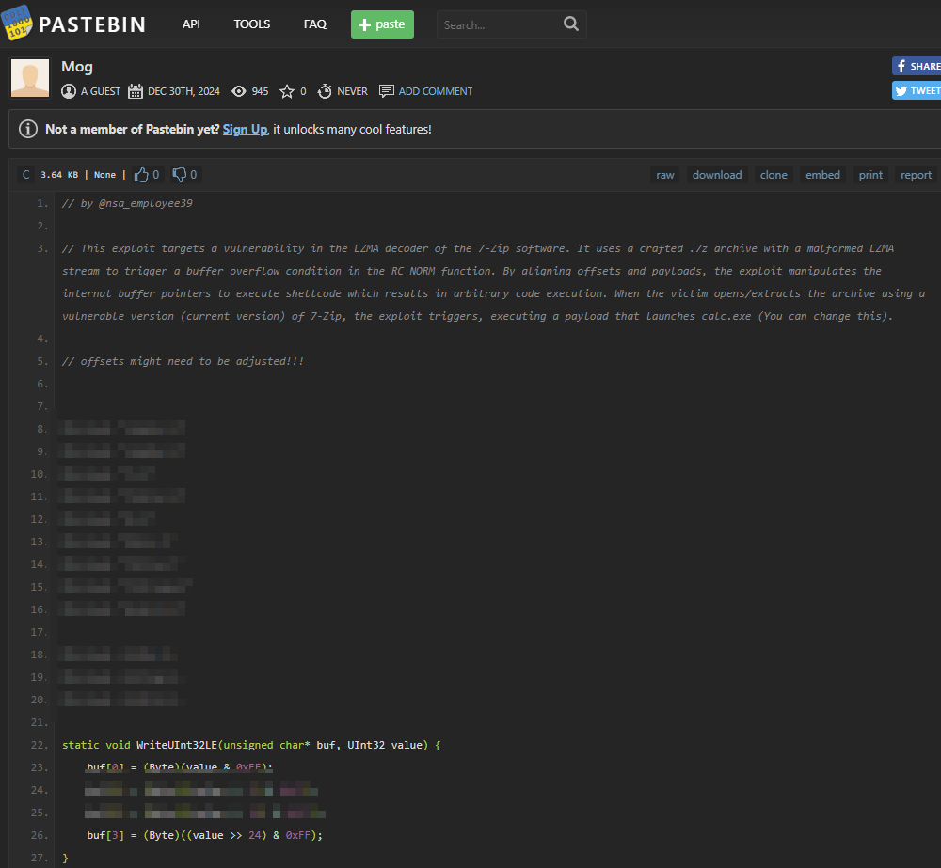Open the PASTEBIN home text link

coord(92,24)
